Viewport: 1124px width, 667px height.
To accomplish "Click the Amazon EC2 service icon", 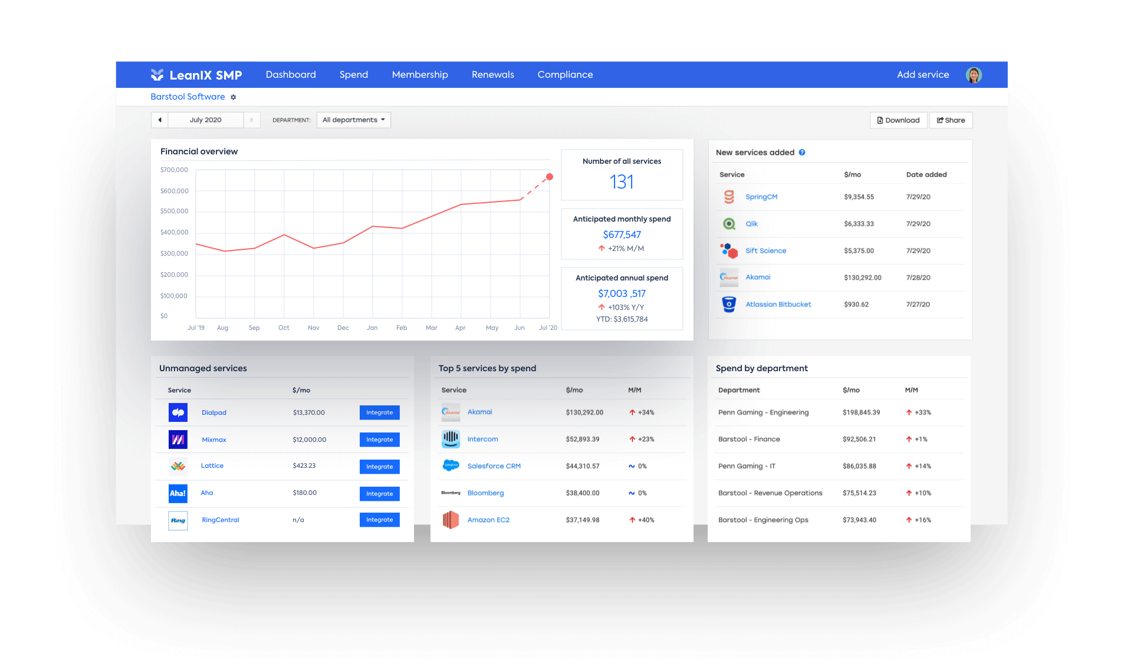I will [451, 520].
